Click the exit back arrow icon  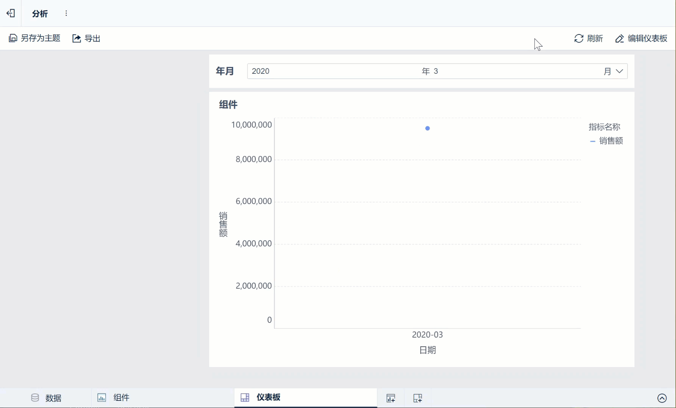pos(11,13)
